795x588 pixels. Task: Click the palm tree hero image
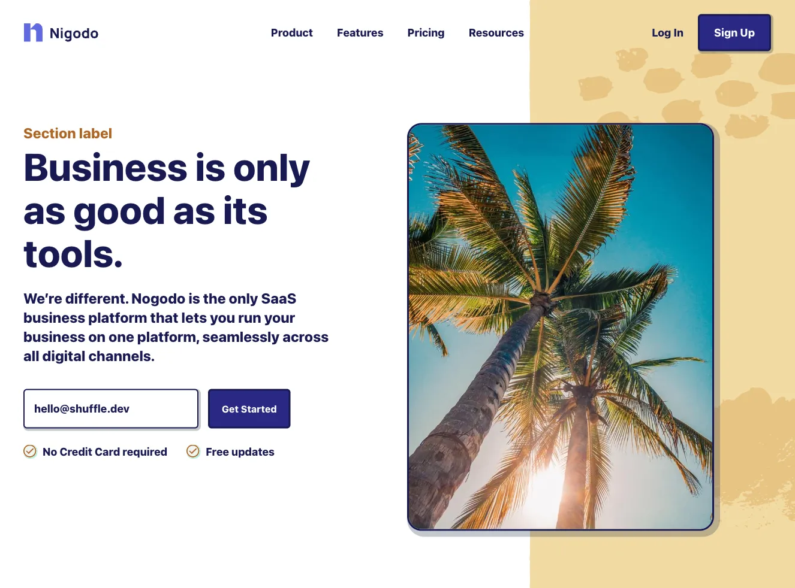point(561,327)
